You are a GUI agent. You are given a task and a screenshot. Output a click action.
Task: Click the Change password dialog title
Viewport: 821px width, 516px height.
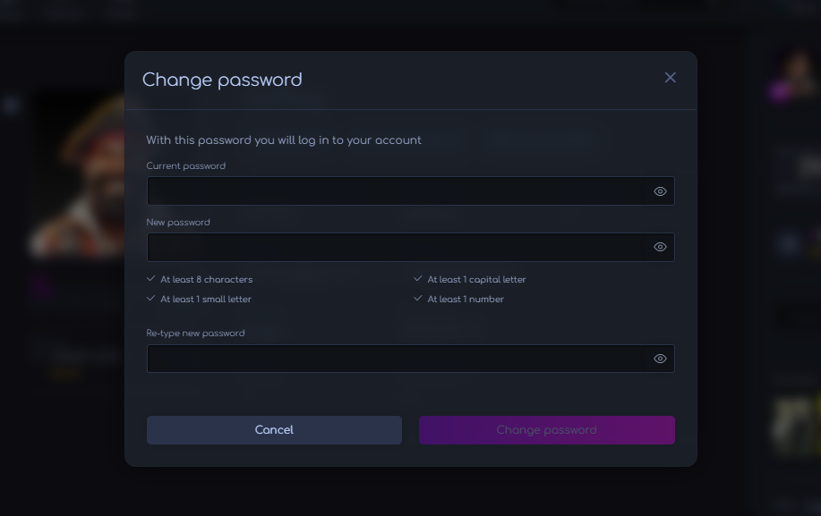(222, 80)
